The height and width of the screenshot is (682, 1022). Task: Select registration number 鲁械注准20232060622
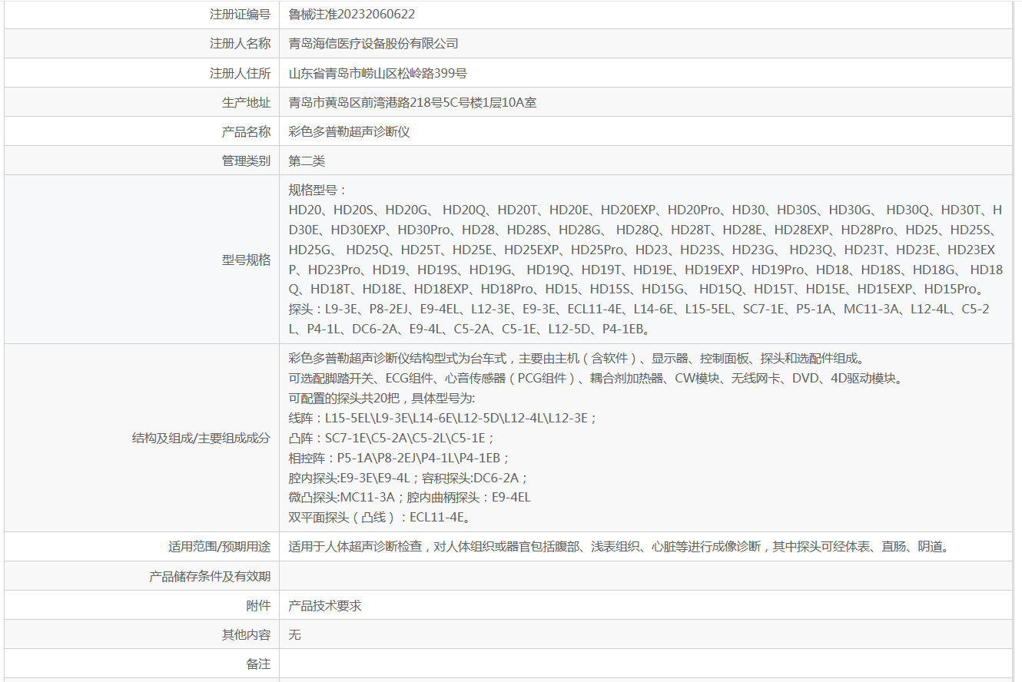coord(352,15)
